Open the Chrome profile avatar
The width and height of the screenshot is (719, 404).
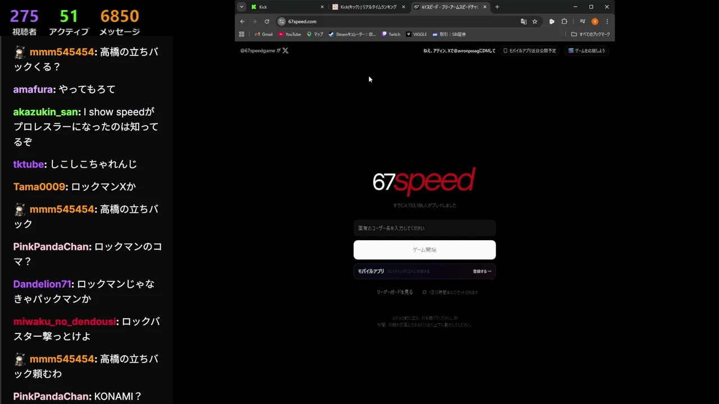595,21
